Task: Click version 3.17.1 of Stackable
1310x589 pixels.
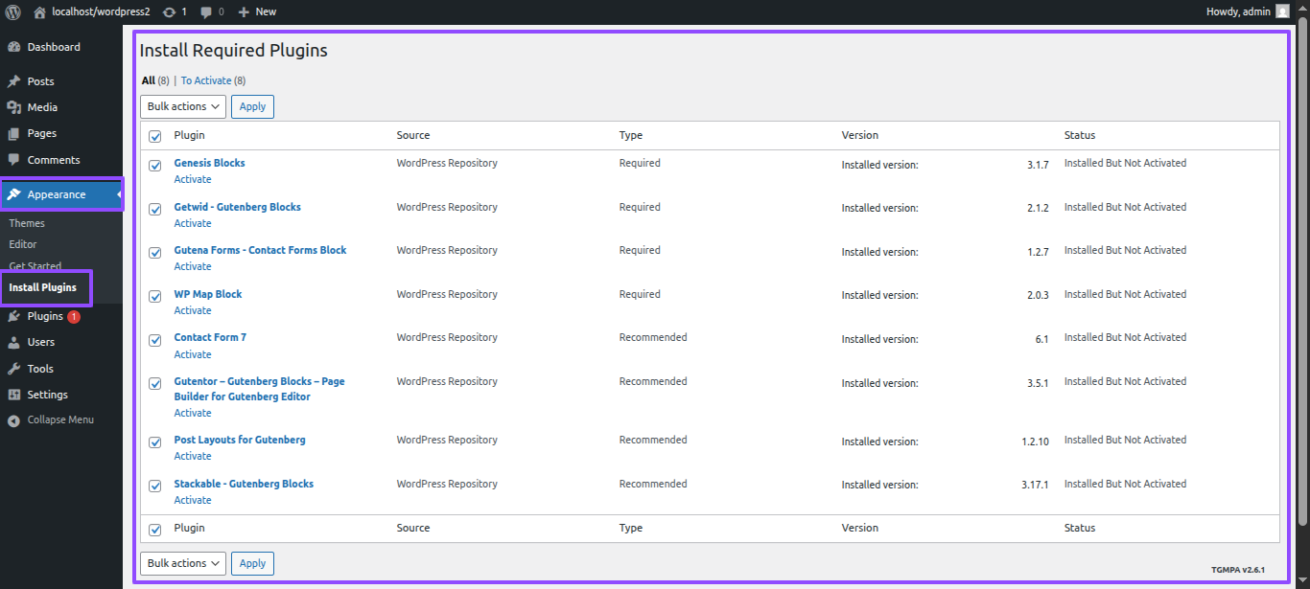Action: tap(1035, 486)
